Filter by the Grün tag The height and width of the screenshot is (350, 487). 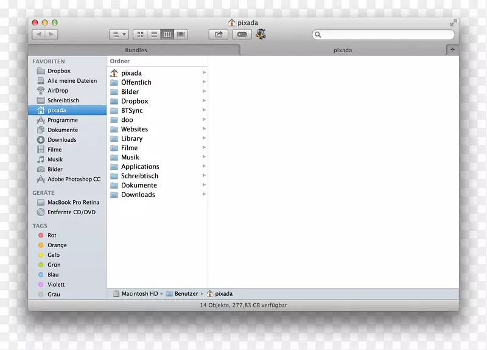67,265
